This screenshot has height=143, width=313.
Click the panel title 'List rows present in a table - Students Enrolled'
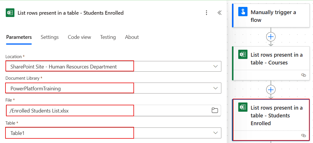pos(71,13)
